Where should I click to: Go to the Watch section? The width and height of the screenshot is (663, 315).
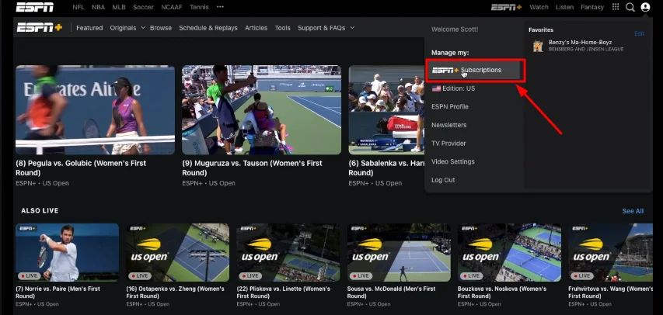(x=539, y=7)
